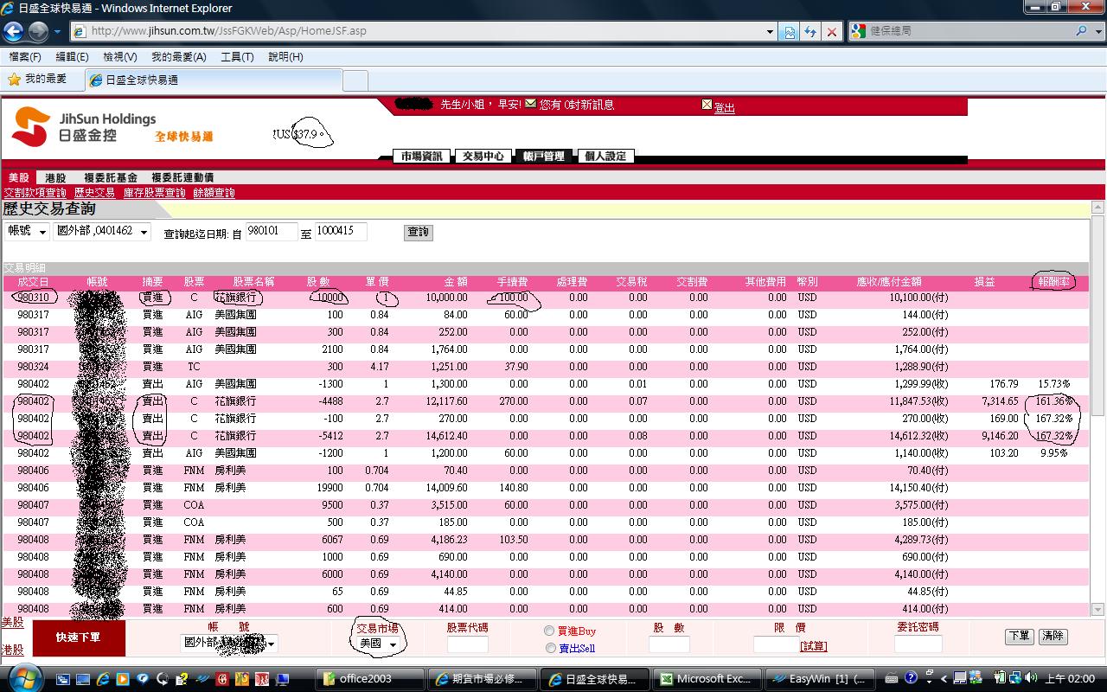
Task: Switch to 市場資訊 tab
Action: coord(421,157)
